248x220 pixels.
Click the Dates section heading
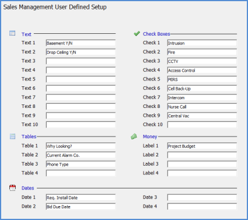point(28,188)
